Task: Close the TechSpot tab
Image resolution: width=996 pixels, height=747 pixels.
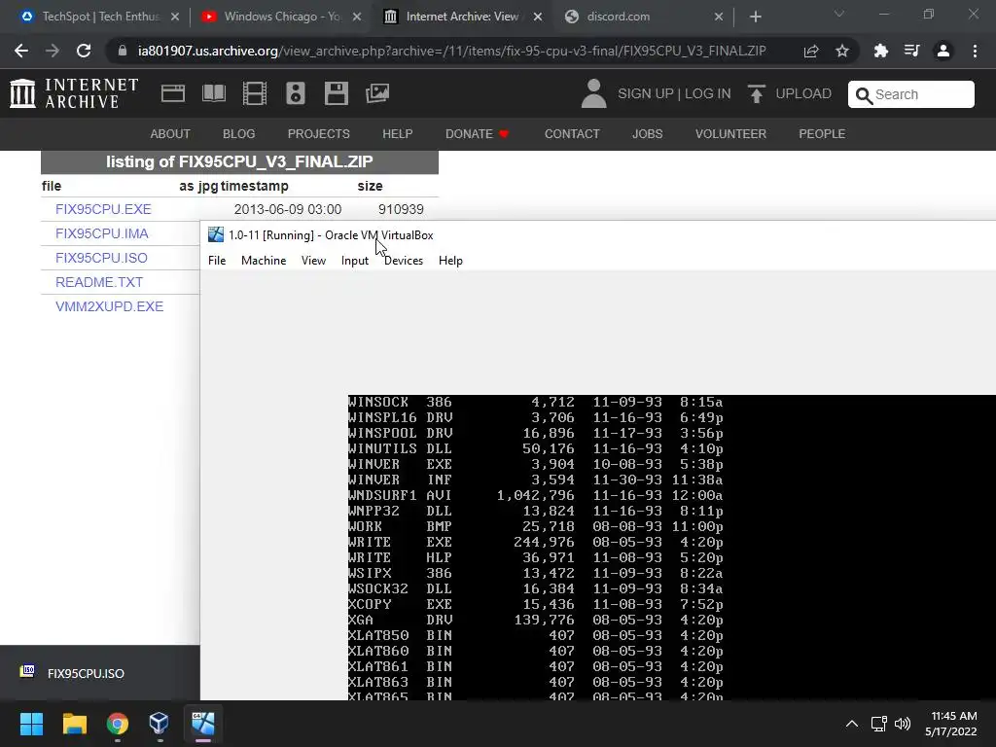Action: pyautogui.click(x=175, y=17)
